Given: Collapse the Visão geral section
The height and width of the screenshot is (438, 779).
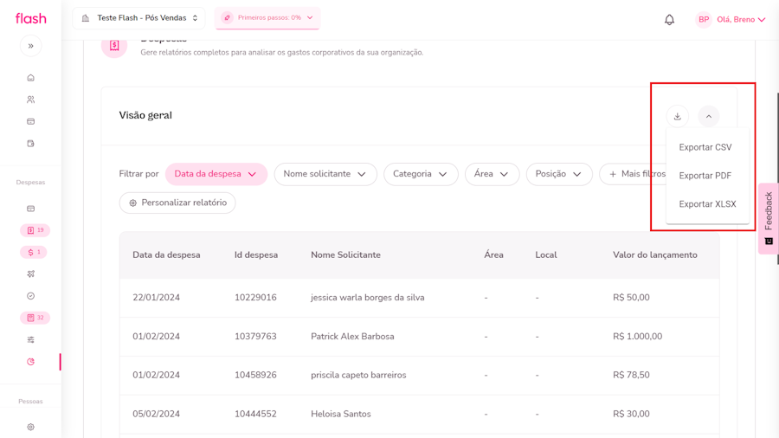Looking at the screenshot, I should point(709,116).
